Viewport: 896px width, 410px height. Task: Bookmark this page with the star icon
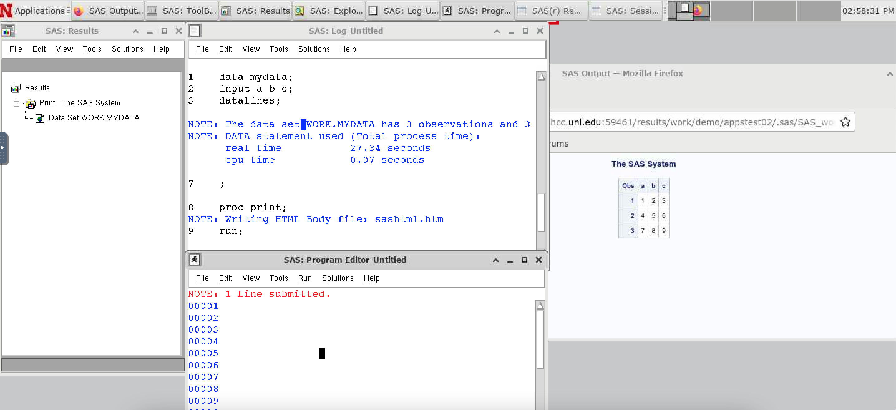click(845, 122)
